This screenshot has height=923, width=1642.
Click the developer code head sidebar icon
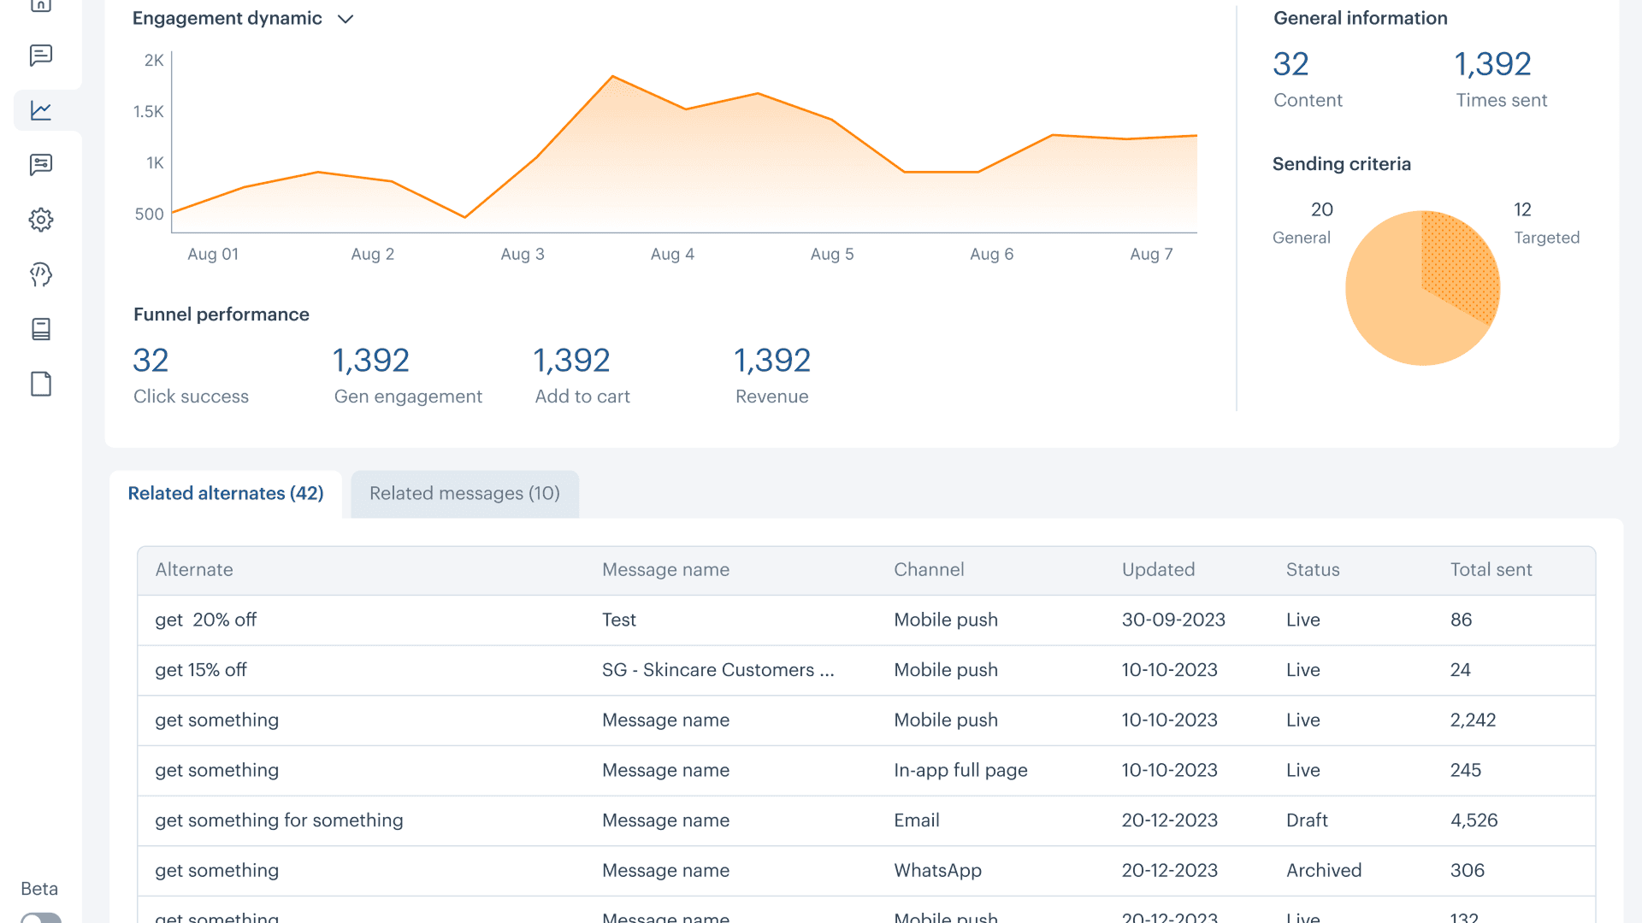[41, 274]
